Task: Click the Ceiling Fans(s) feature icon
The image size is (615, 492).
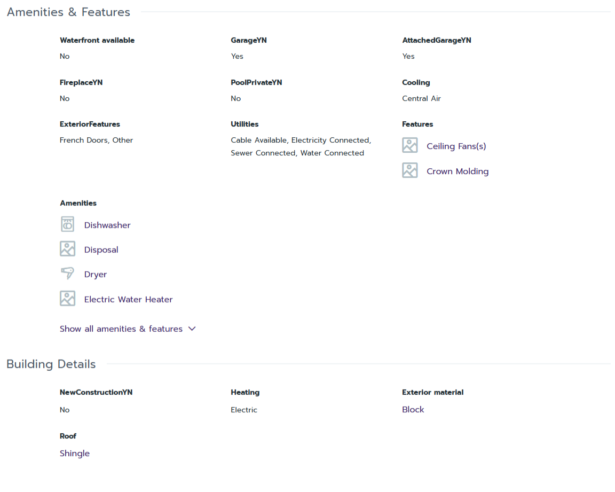Action: (x=409, y=145)
